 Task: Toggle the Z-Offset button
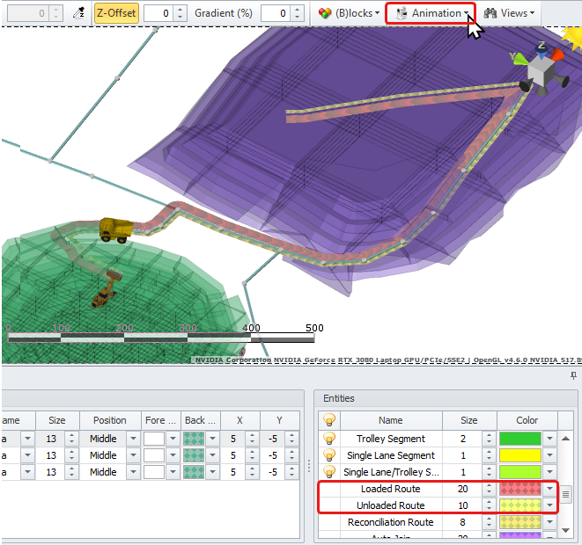pyautogui.click(x=114, y=13)
